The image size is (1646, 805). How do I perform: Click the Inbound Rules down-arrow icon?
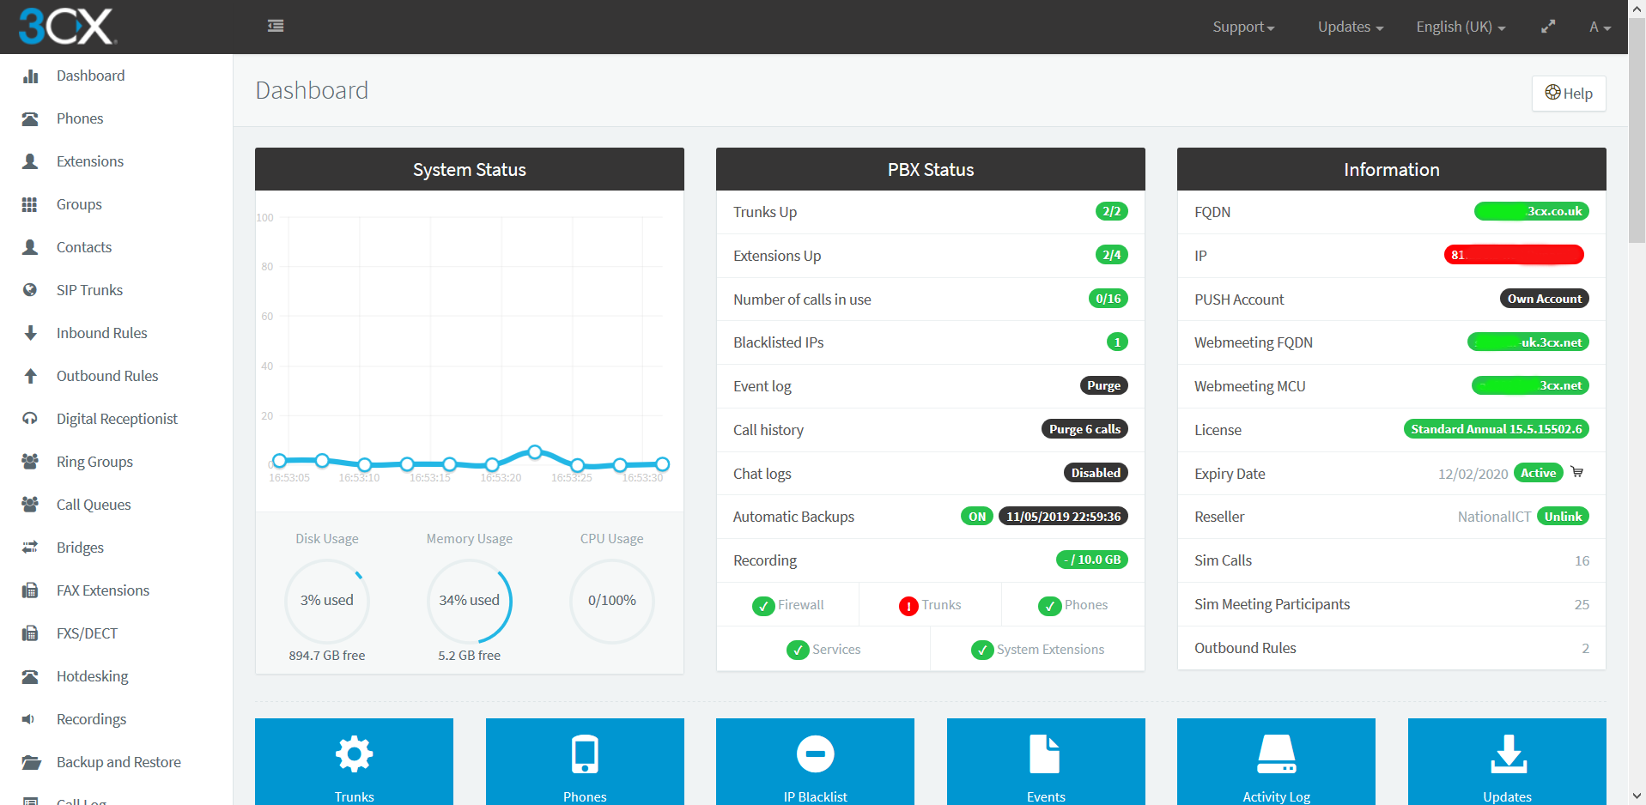(30, 333)
